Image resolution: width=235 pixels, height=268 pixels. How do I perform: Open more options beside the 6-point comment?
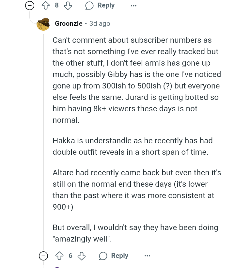pos(147,256)
